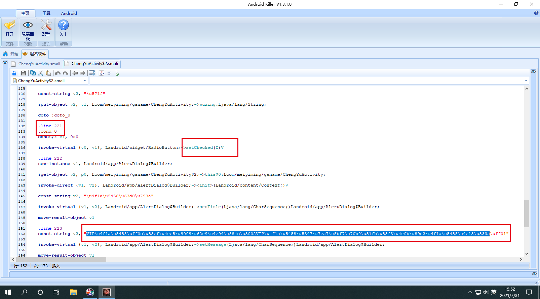Click the undo arrow icon

tap(58, 73)
